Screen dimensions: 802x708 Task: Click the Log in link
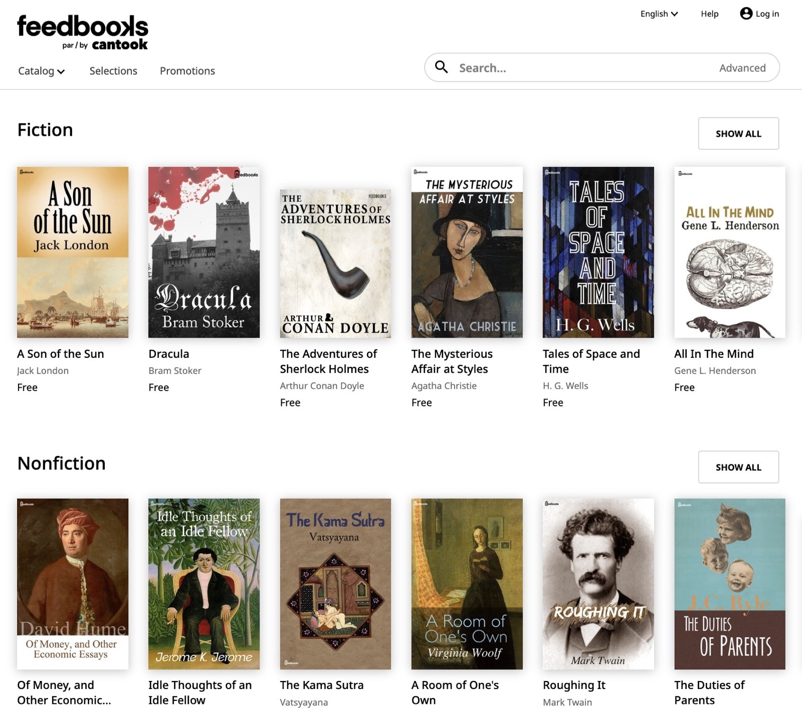(x=767, y=14)
